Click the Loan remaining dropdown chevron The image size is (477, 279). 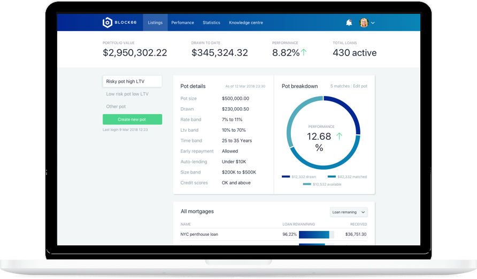tap(363, 212)
